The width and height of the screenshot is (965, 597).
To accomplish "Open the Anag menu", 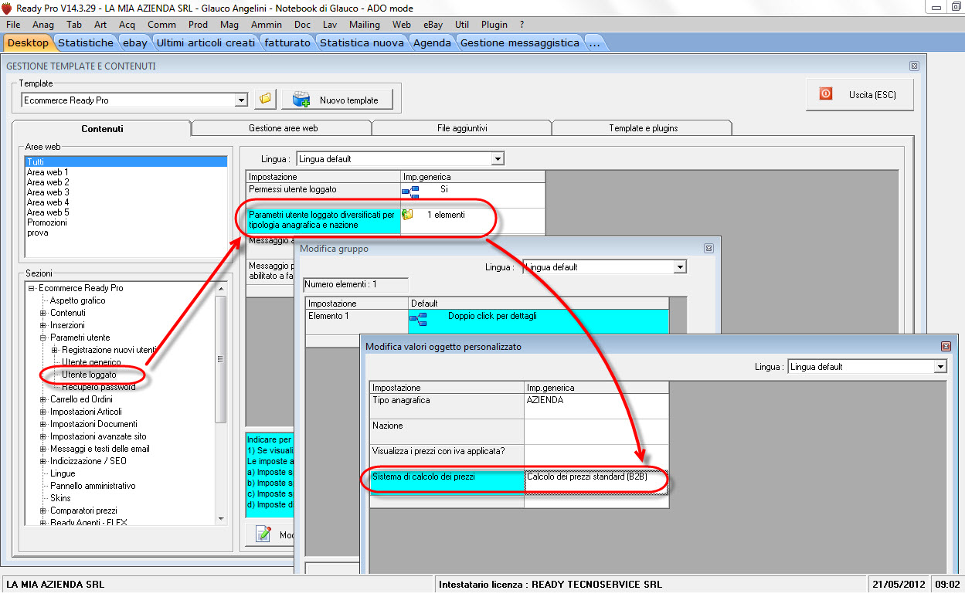I will pos(43,25).
